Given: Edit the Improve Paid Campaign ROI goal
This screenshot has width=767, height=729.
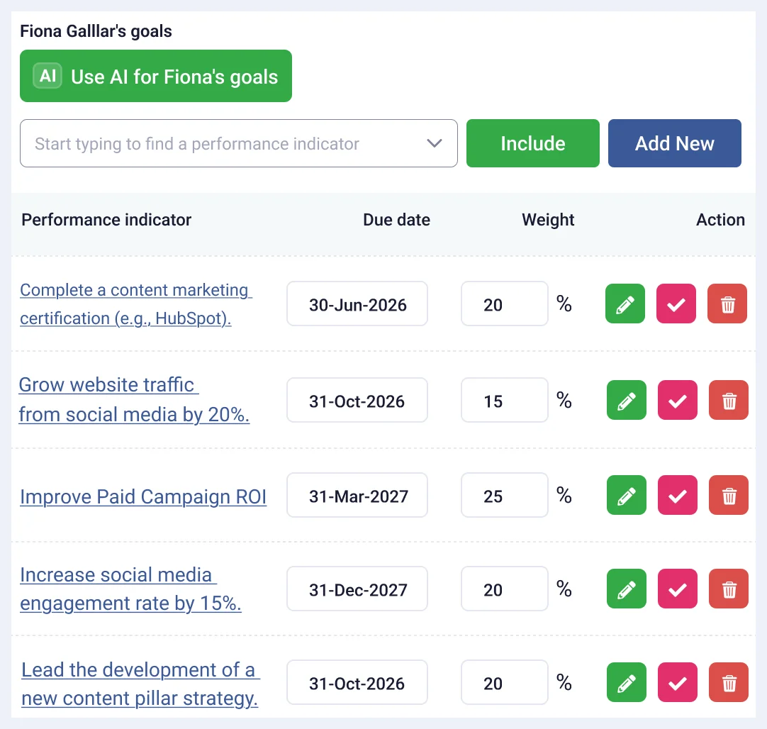Looking at the screenshot, I should 626,495.
